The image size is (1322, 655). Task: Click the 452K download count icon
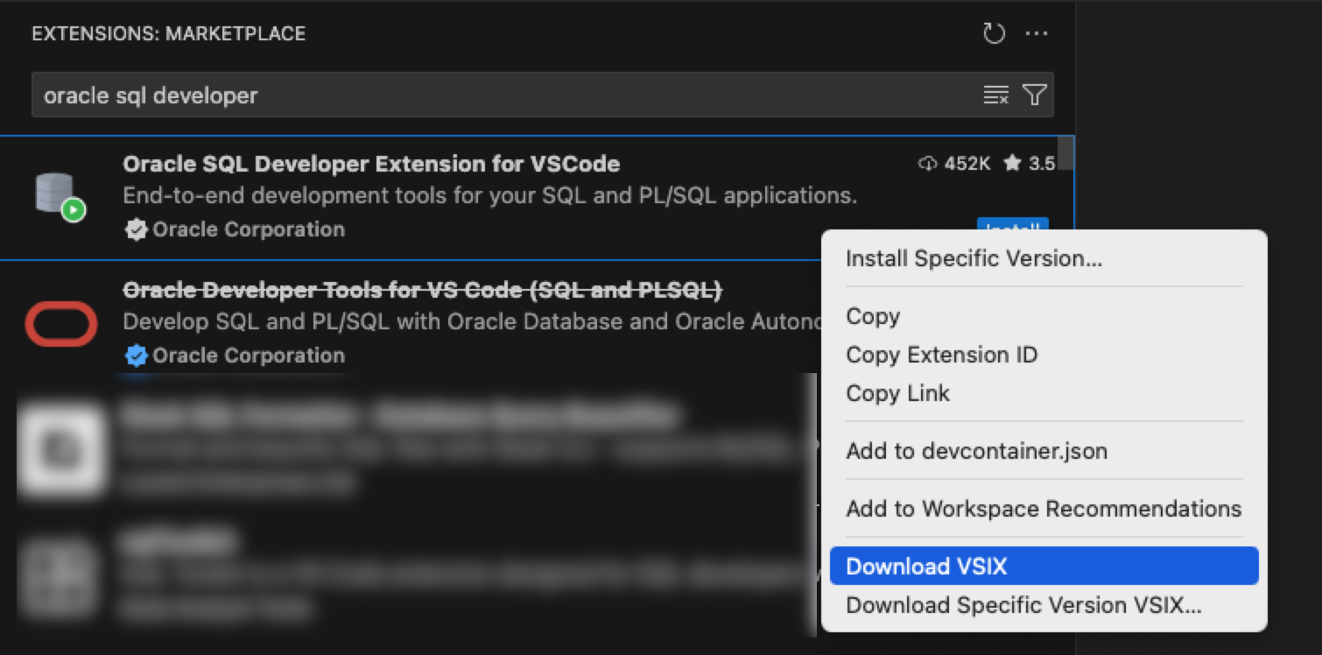[x=927, y=163]
